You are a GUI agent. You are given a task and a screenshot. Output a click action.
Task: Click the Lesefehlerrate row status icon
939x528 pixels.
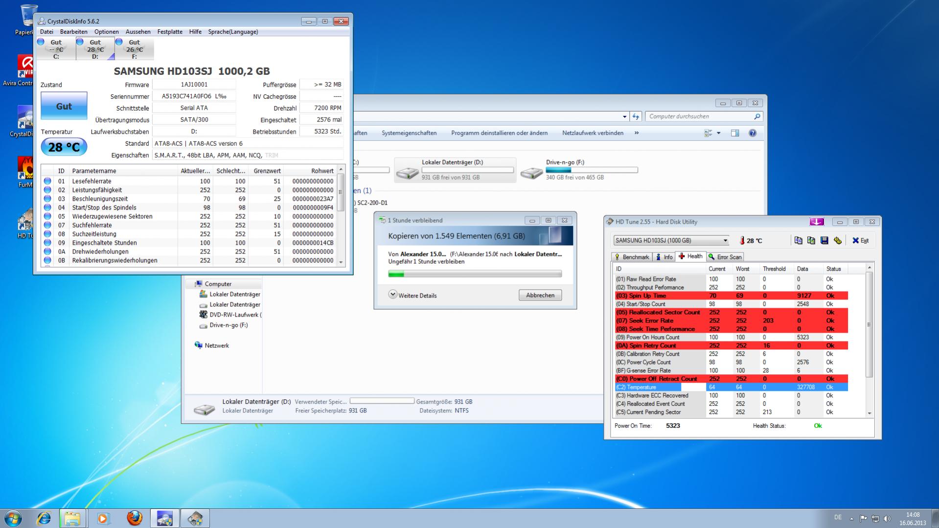pyautogui.click(x=47, y=181)
